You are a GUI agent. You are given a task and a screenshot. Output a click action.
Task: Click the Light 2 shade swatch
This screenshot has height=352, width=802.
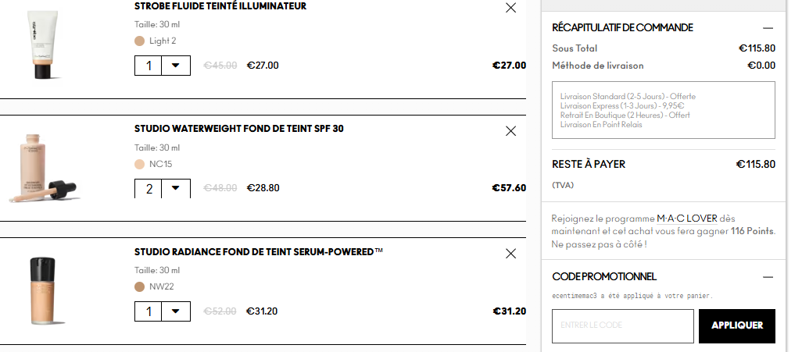coord(140,41)
